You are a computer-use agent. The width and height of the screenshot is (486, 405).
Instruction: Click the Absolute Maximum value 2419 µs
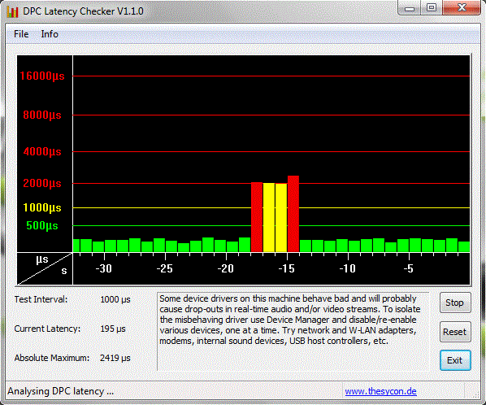115,358
